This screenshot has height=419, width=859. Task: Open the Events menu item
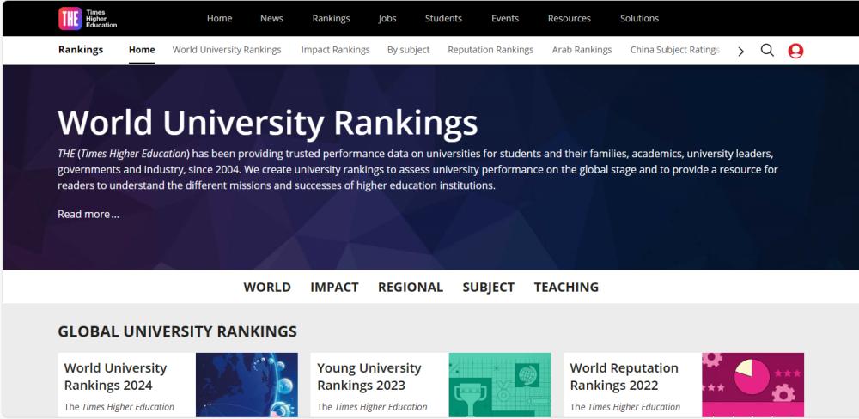[505, 18]
